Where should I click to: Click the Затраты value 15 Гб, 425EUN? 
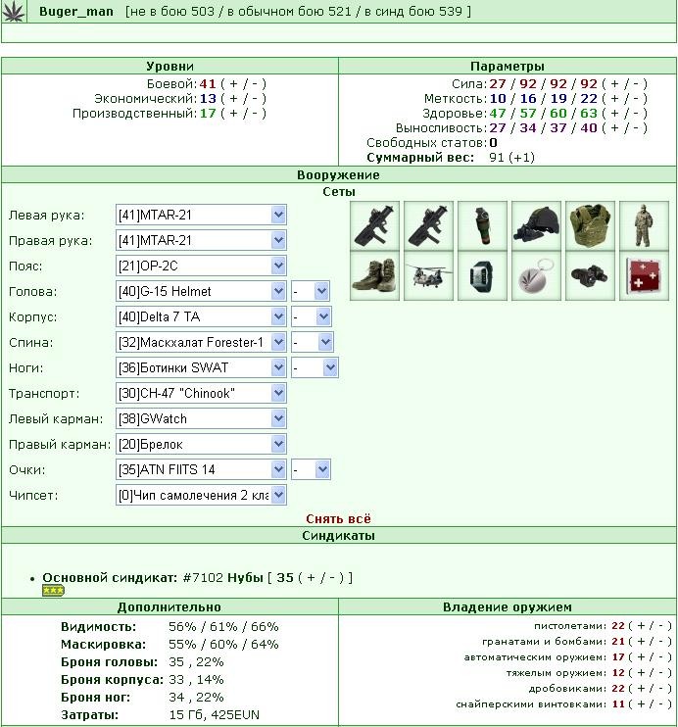click(214, 715)
